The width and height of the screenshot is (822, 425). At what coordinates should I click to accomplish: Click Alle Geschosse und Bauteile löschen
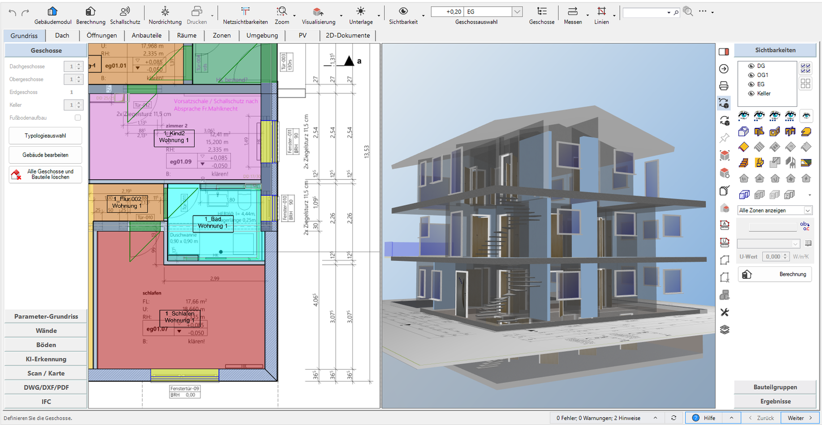click(45, 174)
